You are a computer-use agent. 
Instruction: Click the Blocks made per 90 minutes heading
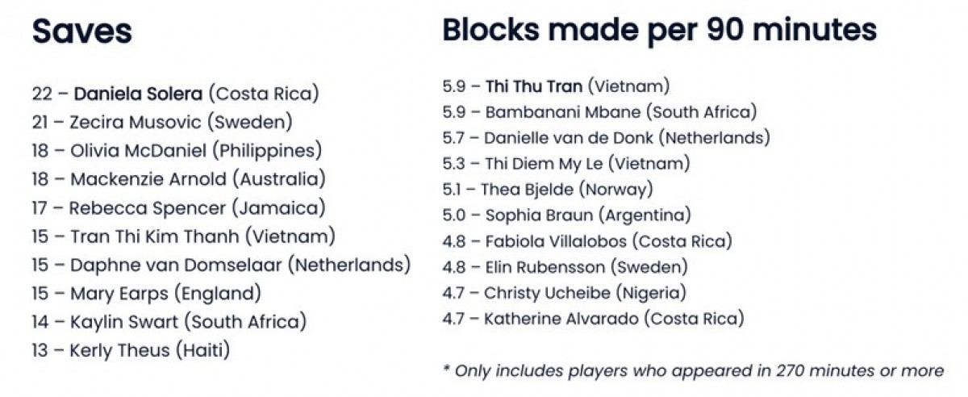[x=659, y=31]
